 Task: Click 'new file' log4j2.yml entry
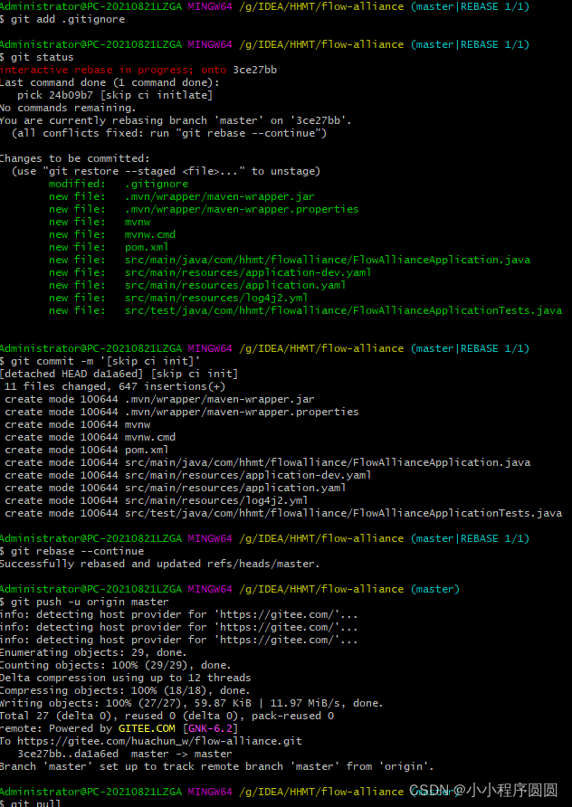[178, 298]
